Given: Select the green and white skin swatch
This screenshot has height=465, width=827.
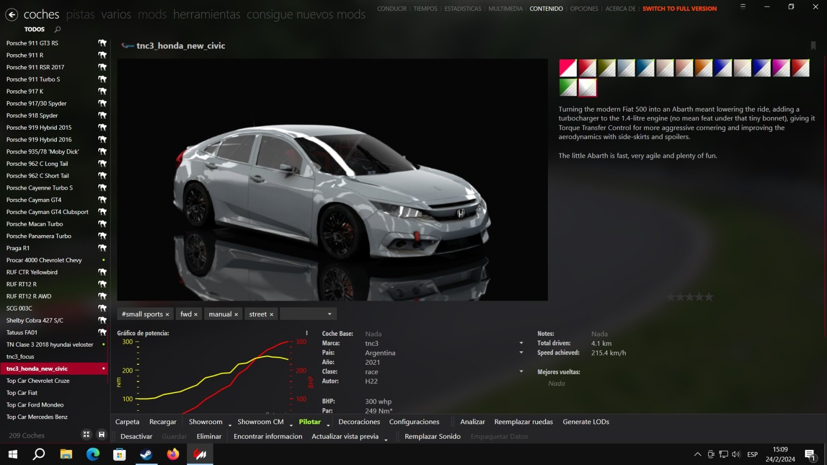Looking at the screenshot, I should (568, 88).
